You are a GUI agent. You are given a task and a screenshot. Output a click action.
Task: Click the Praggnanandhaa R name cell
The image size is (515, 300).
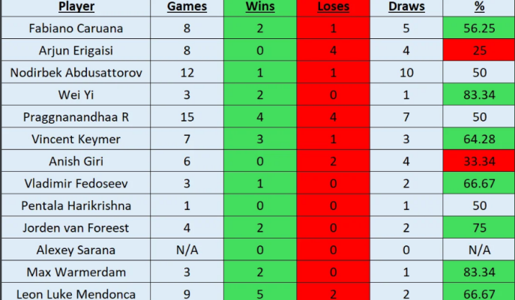(75, 117)
